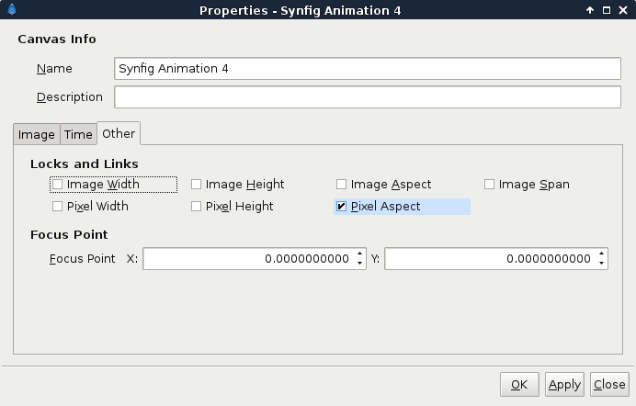Toggle the Pixel Width checkbox
Screen dimensions: 636x406
[57, 207]
